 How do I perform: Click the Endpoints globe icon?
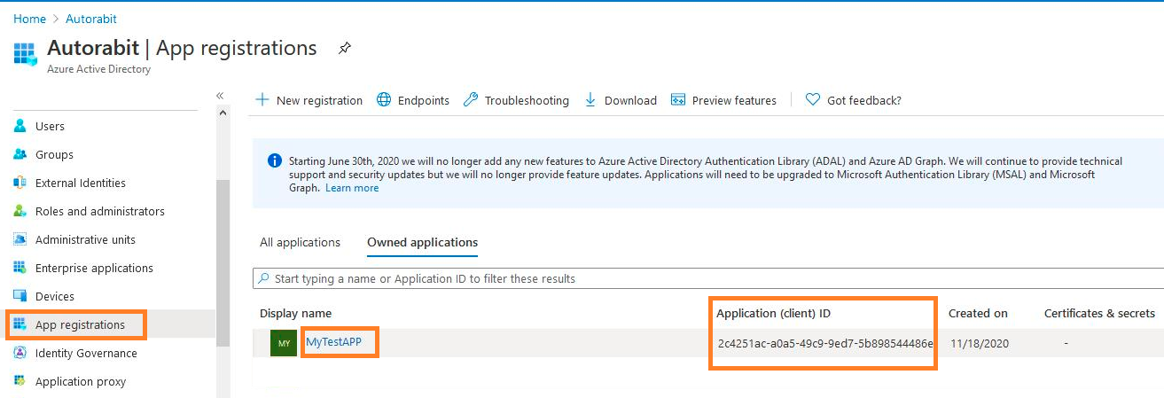(384, 100)
